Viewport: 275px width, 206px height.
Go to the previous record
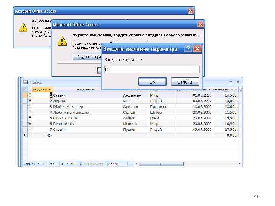[x=43, y=164]
